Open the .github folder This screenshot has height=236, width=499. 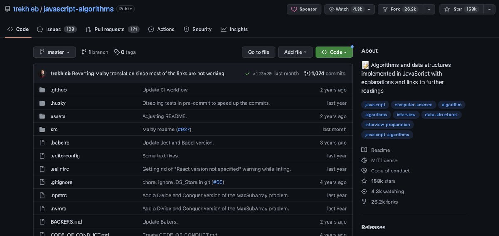pos(59,90)
